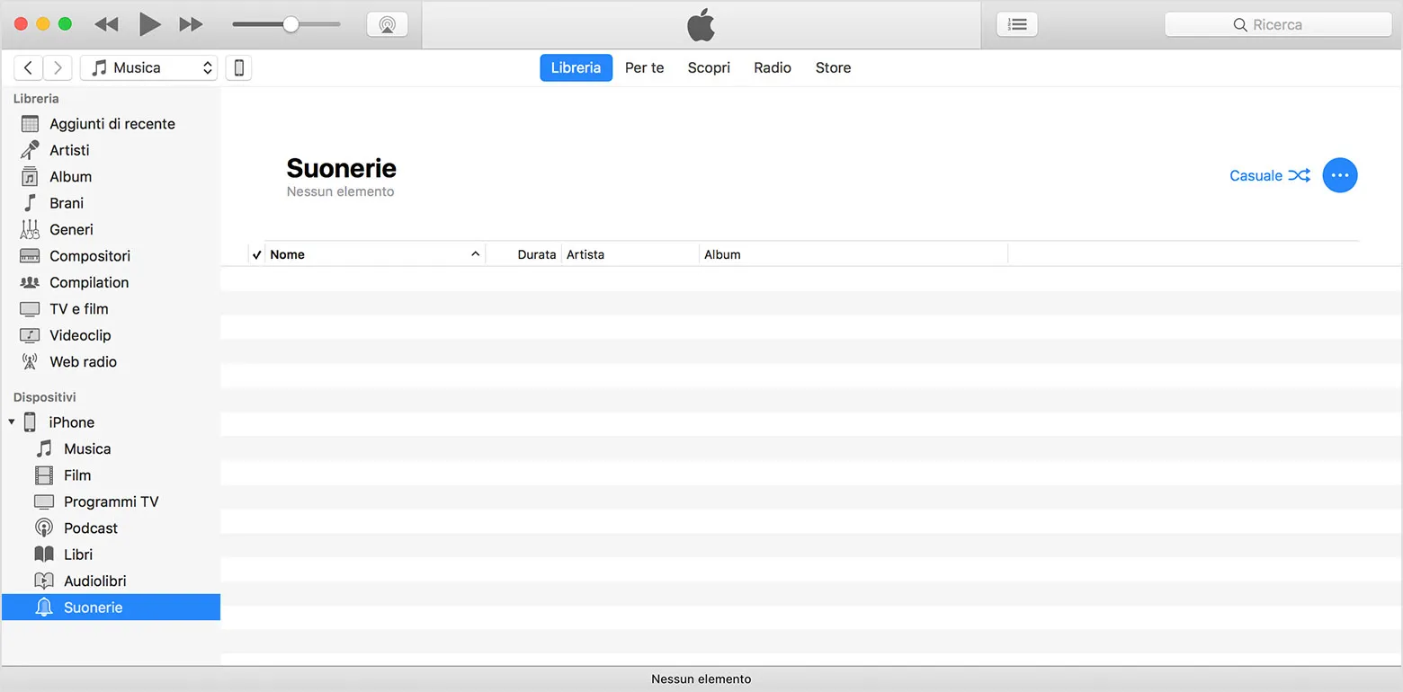Switch to the up next list view
The image size is (1403, 692).
click(x=1016, y=23)
